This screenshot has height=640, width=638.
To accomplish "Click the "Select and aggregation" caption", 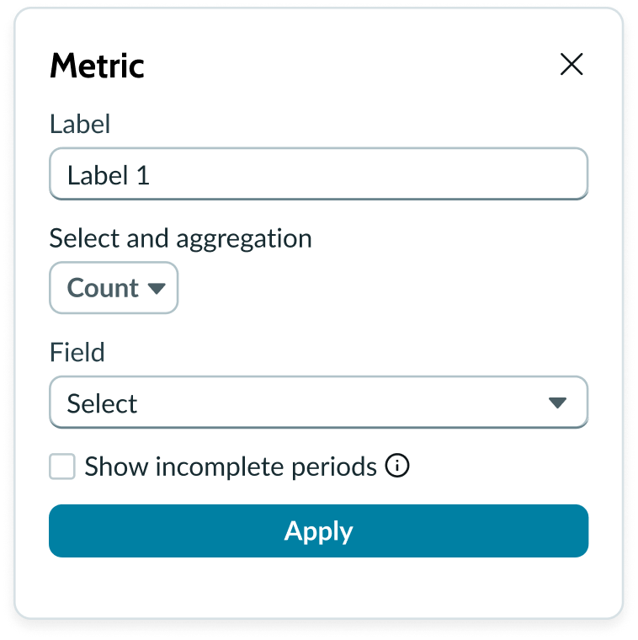I will [x=180, y=238].
